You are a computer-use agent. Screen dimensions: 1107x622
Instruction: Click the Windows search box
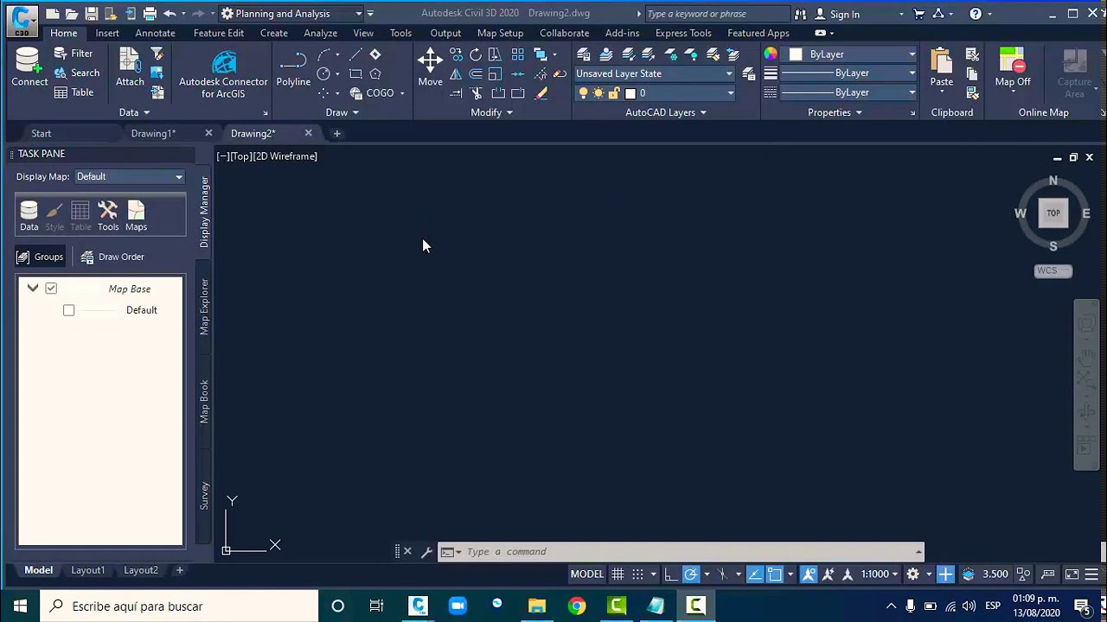[179, 606]
